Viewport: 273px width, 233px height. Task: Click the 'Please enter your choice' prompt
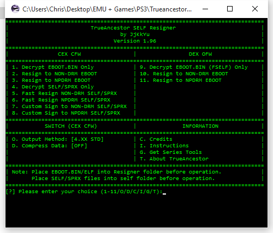pos(84,192)
